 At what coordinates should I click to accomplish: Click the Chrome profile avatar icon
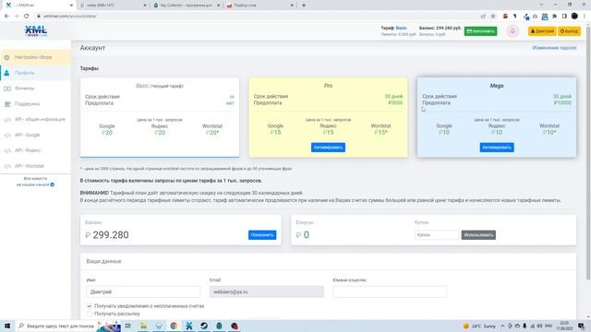coord(574,17)
